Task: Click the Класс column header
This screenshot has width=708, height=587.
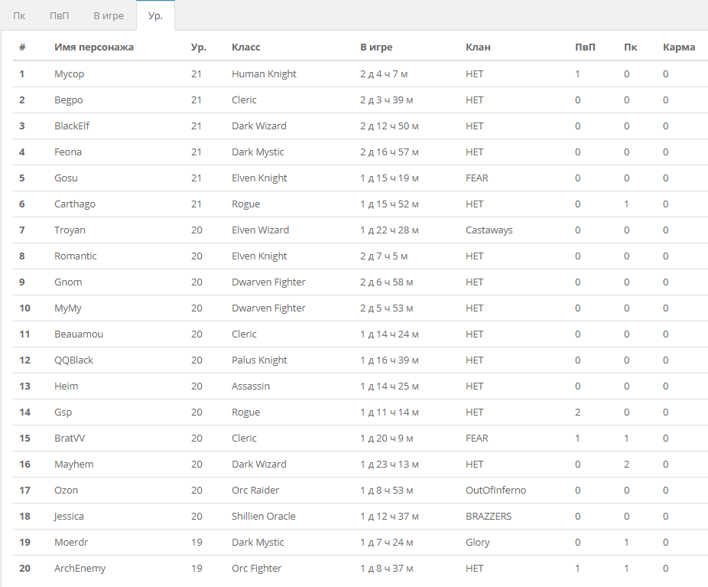Action: coord(245,47)
